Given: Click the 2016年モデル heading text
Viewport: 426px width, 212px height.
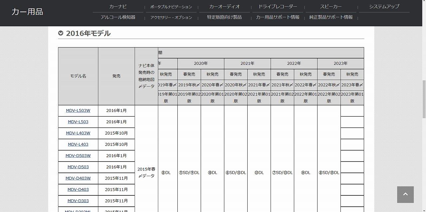Looking at the screenshot, I should point(88,33).
